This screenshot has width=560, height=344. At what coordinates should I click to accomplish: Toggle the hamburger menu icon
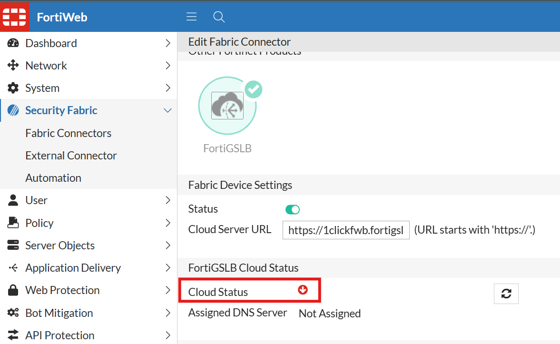coord(191,17)
